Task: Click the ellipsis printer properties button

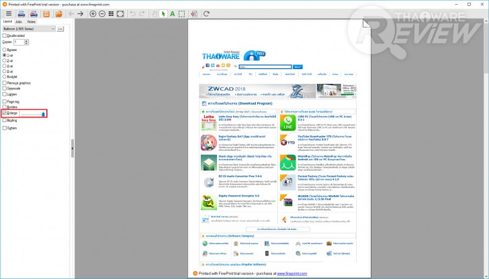Action: point(60,29)
